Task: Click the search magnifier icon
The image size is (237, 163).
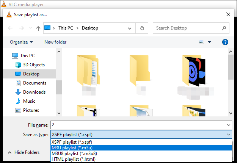Action: 224,28
